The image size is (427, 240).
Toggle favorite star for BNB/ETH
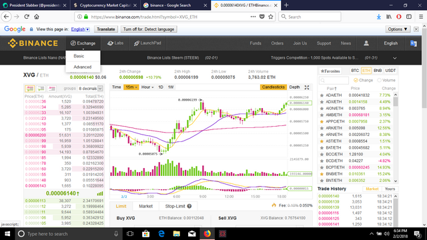tap(322, 174)
